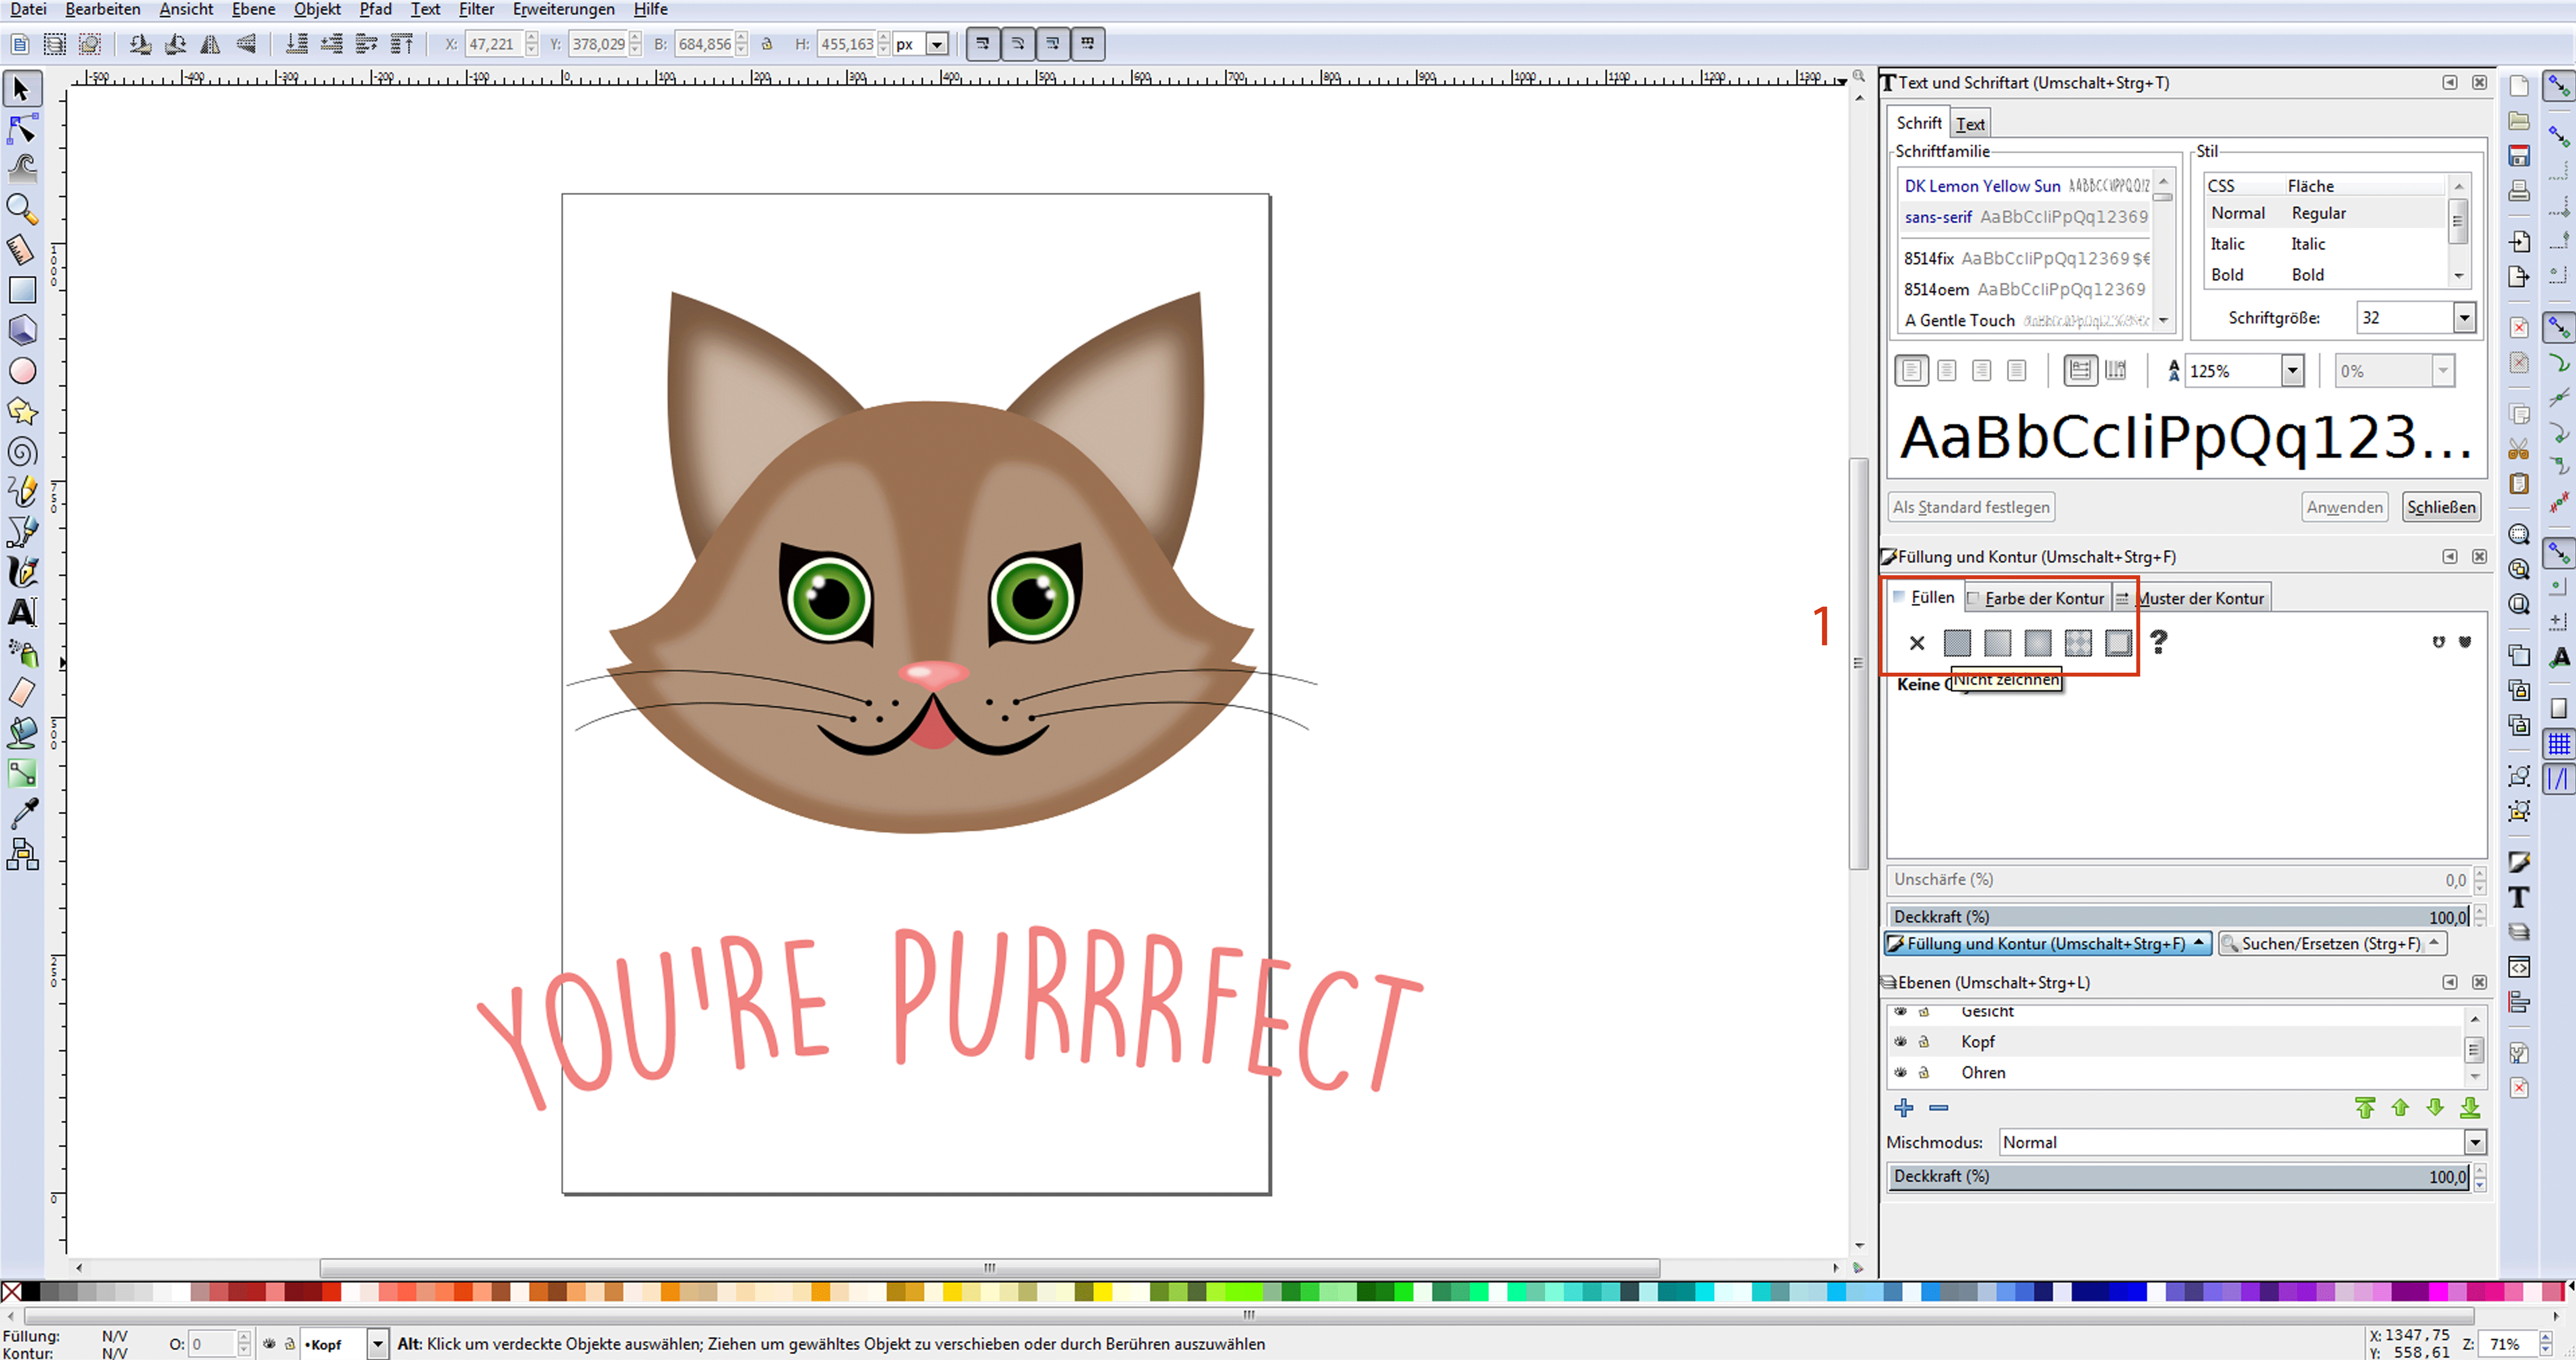Viewport: 2576px width, 1360px height.
Task: Select the Gradient tool
Action: pos(21,773)
